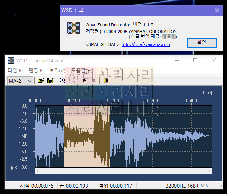Click the [dB] axis unit label
227x194 pixels.
point(15,168)
